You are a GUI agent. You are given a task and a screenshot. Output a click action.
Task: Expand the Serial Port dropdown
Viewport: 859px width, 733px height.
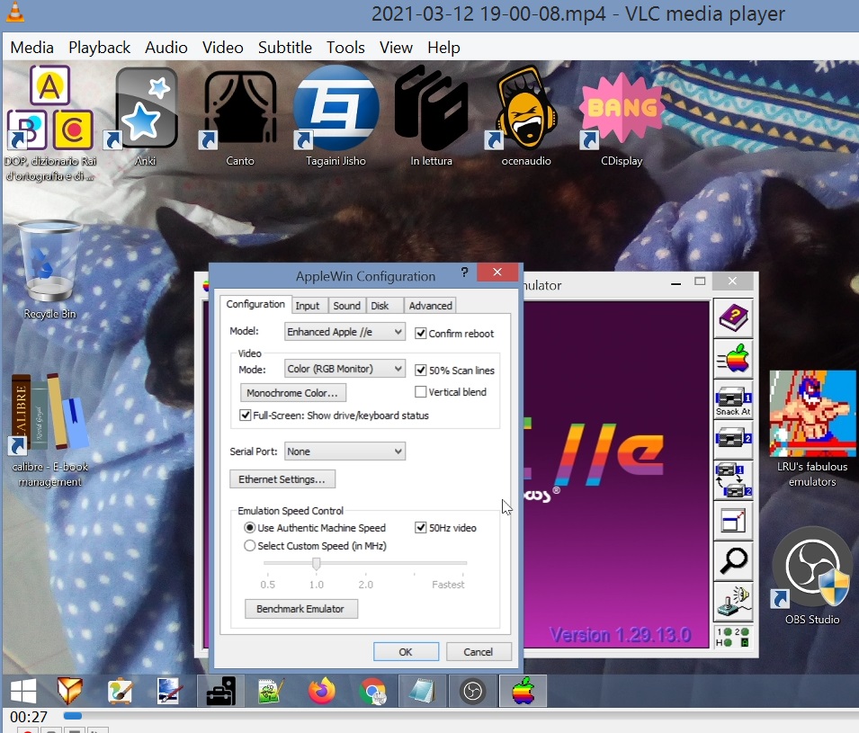[344, 451]
